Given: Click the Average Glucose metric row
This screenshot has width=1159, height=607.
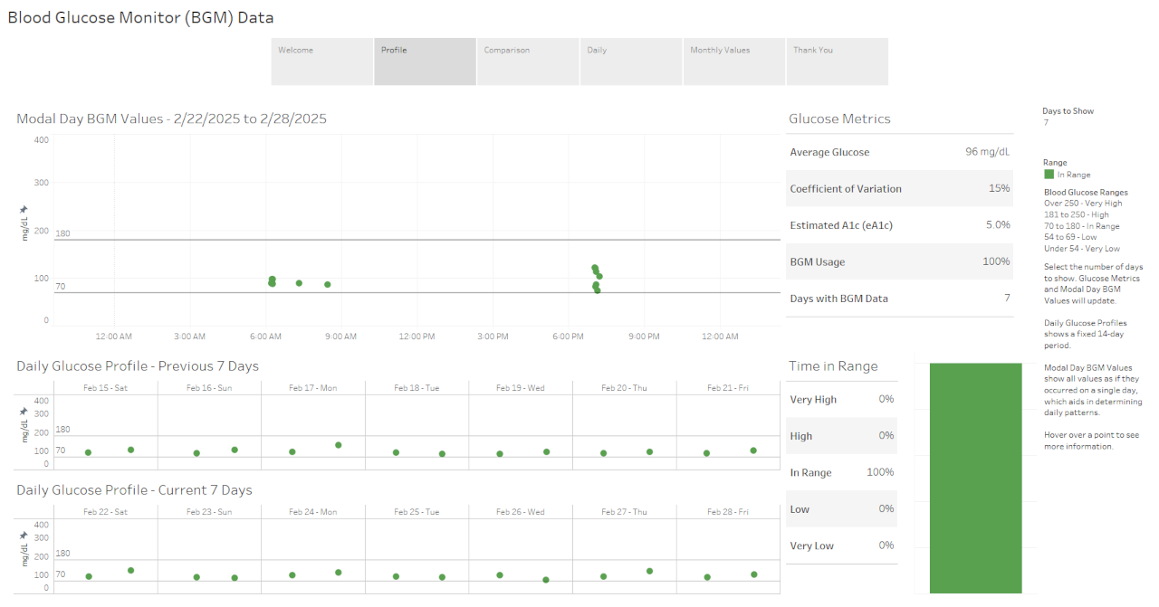Looking at the screenshot, I should [899, 152].
